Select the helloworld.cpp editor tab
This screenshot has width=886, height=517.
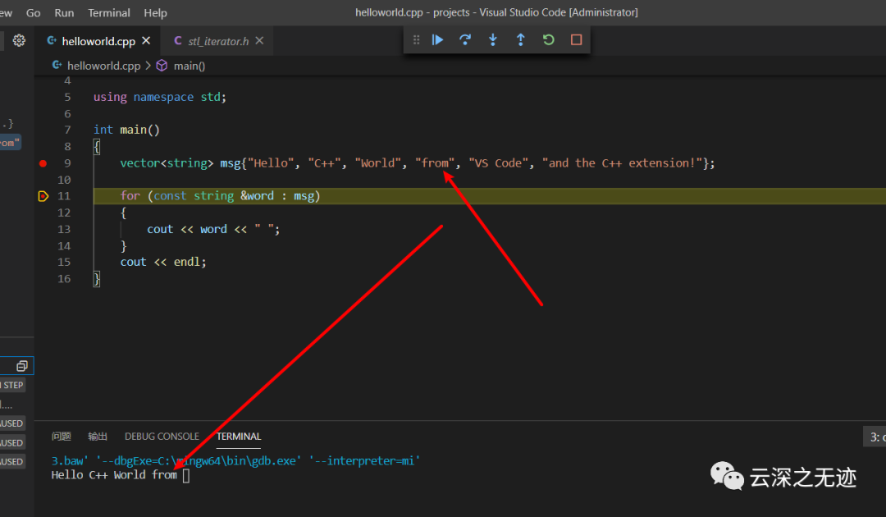(x=98, y=41)
